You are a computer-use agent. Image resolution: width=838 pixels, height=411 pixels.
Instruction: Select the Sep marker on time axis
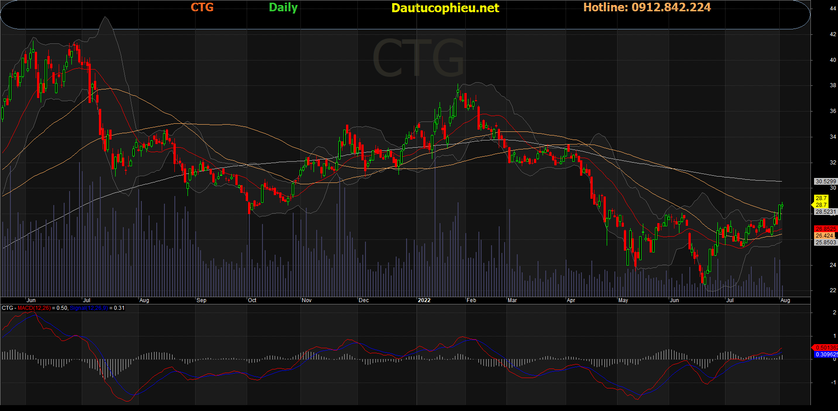click(201, 300)
